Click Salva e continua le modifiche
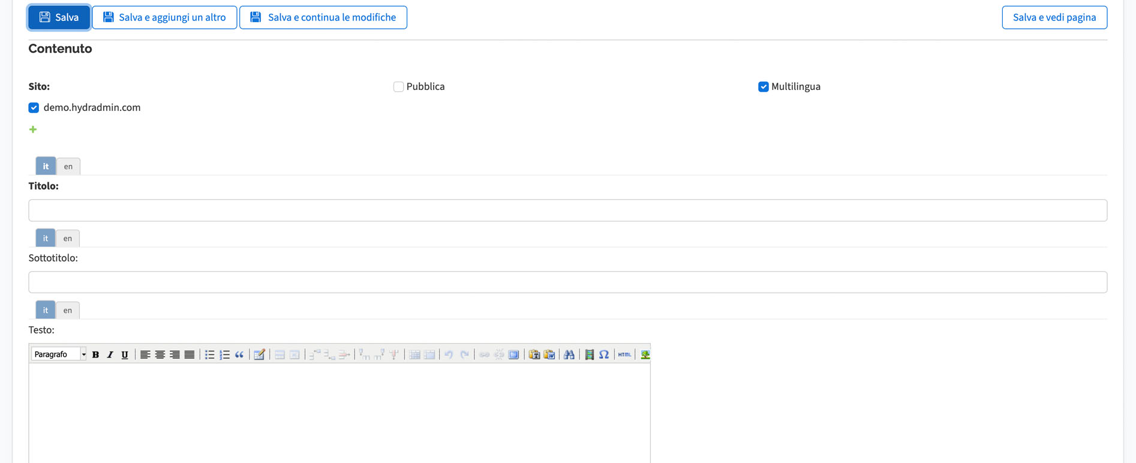Screen dimensions: 1136x463 [x=323, y=17]
